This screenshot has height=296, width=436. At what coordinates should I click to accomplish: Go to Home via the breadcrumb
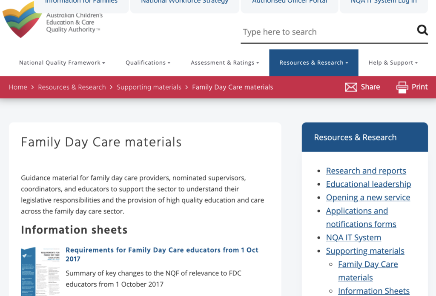18,87
